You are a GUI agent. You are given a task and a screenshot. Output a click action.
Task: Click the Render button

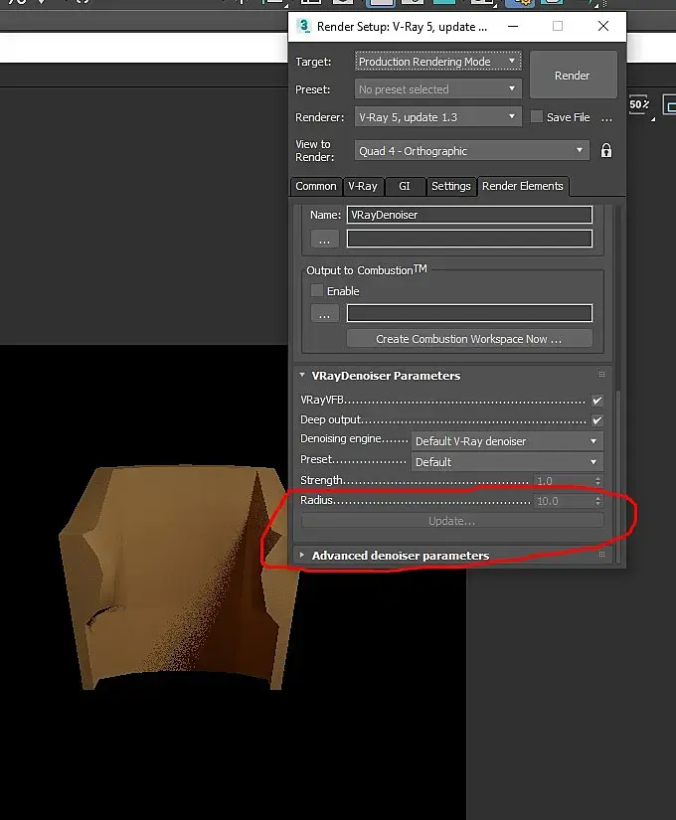click(573, 76)
